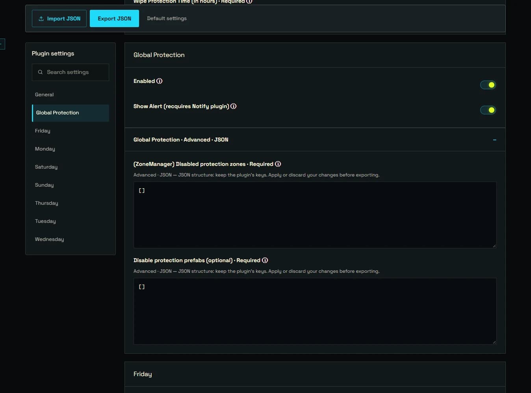Select Global Protection in the sidebar

[71, 113]
